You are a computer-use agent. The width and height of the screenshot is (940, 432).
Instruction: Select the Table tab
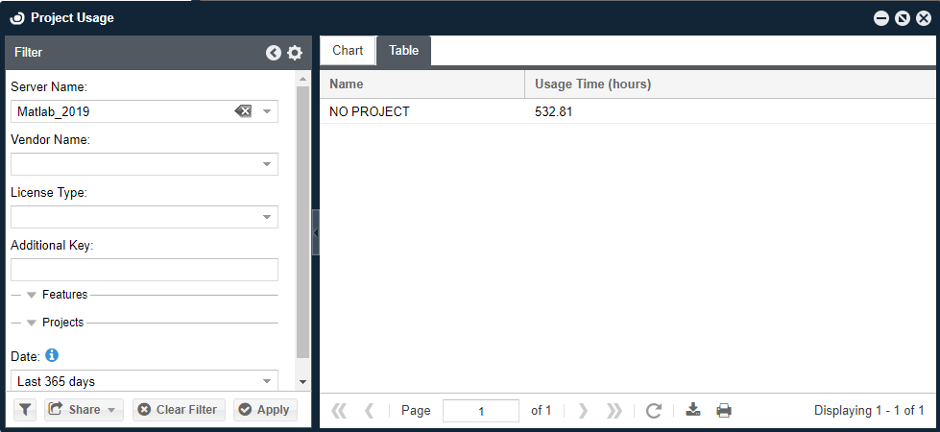click(x=403, y=51)
